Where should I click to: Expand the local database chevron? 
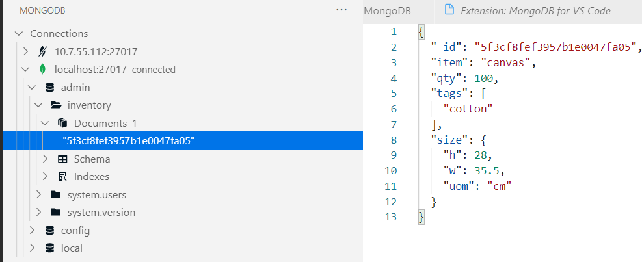click(32, 248)
